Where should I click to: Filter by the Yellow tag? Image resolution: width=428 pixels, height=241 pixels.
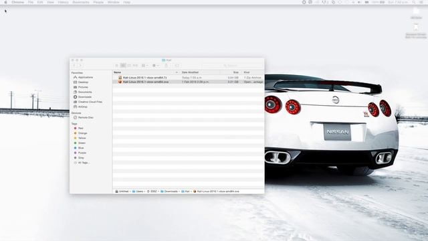pyautogui.click(x=80, y=138)
